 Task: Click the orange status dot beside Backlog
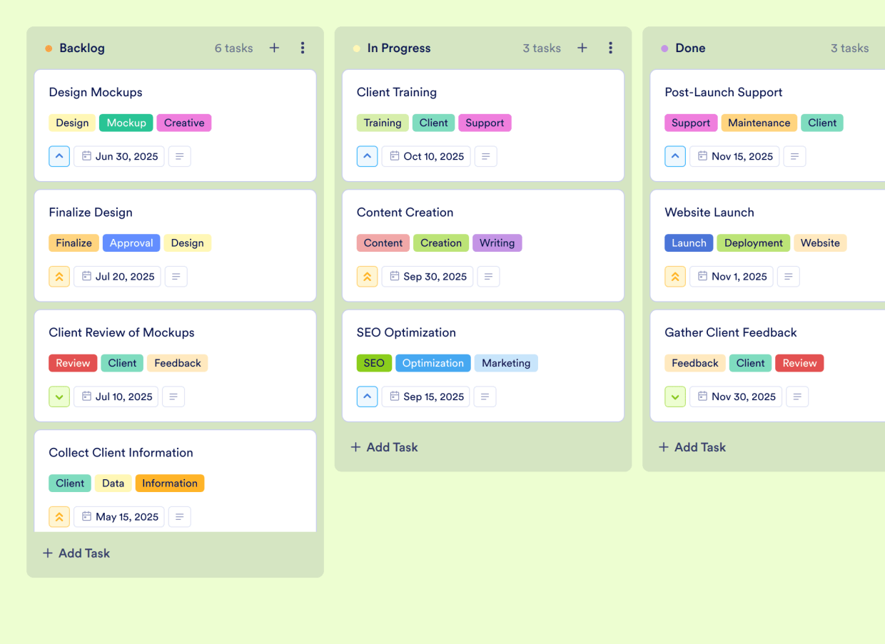pyautogui.click(x=49, y=48)
